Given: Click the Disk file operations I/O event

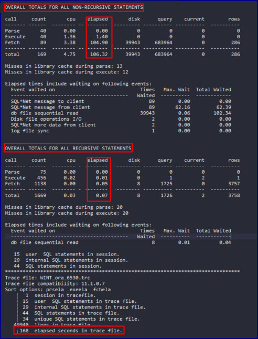Looking at the screenshot, I should click(46, 119).
